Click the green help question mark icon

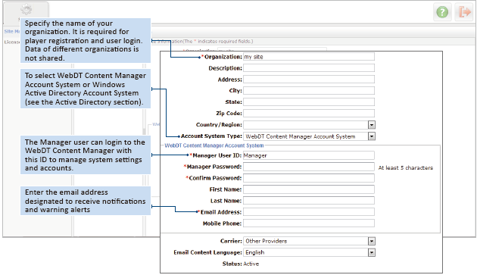point(442,12)
